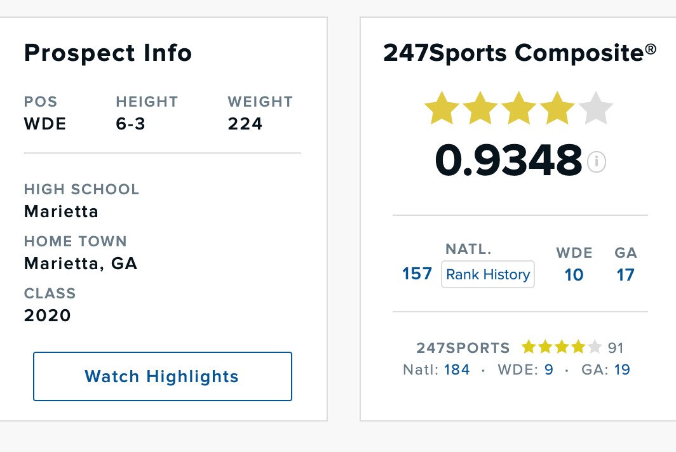676x452 pixels.
Task: Click the 247Sports GA rank 19
Action: click(x=622, y=369)
